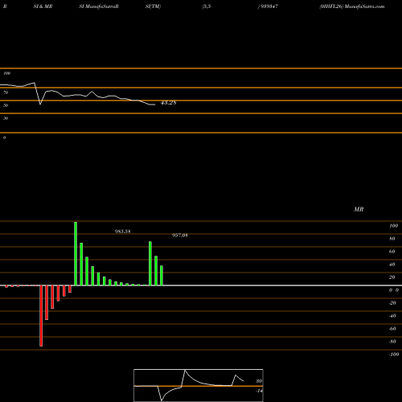The image size is (402, 402).
Task: Click the MR axis label 60
Action: coord(392,252)
